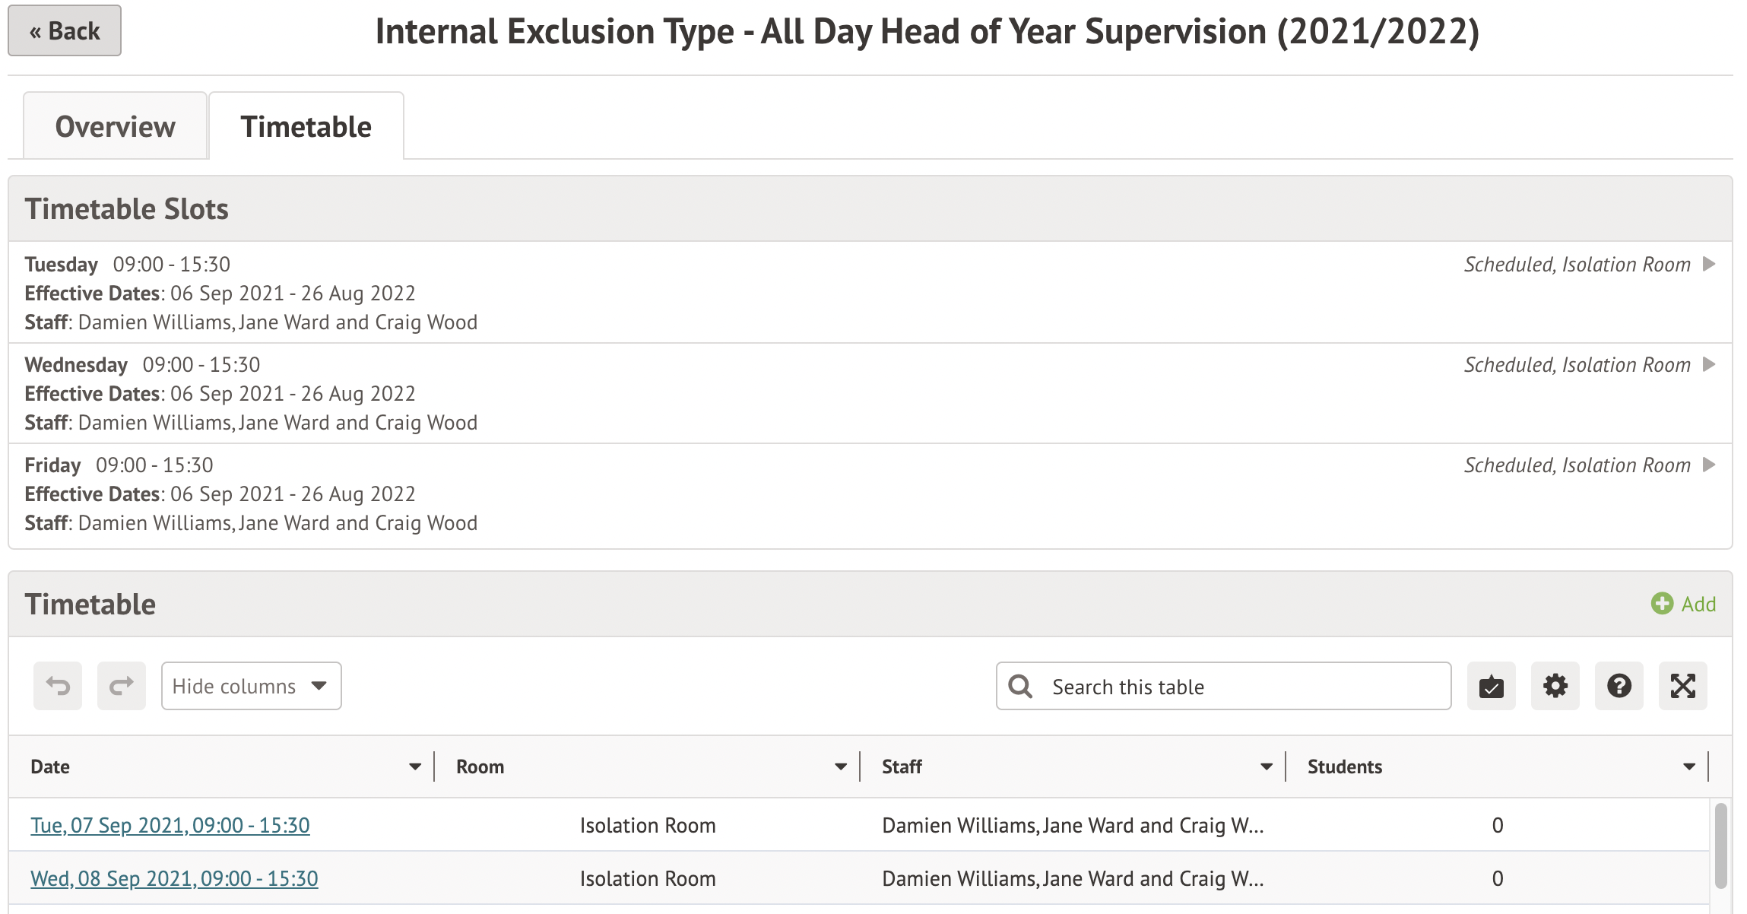Click the search magnifier icon
The image size is (1747, 914).
(x=1020, y=687)
